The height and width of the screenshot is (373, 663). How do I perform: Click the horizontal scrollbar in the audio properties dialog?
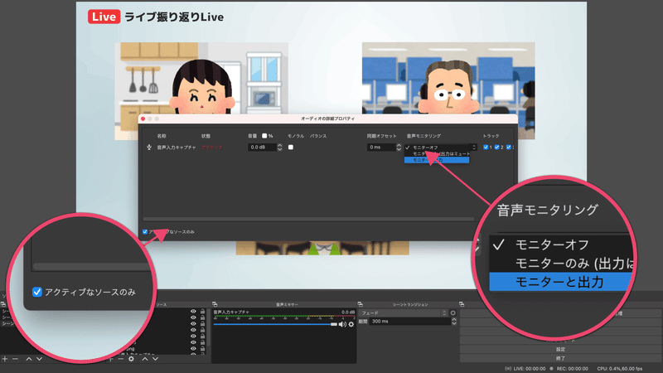click(308, 219)
